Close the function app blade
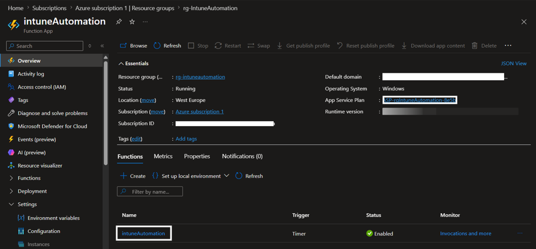 click(523, 22)
